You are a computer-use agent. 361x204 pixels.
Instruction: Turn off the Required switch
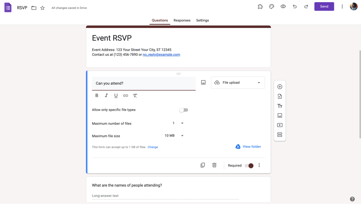(249, 165)
